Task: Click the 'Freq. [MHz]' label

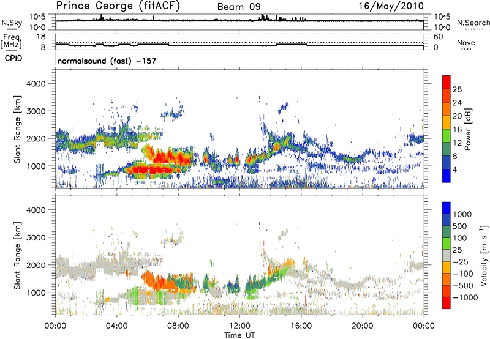Action: pos(11,42)
